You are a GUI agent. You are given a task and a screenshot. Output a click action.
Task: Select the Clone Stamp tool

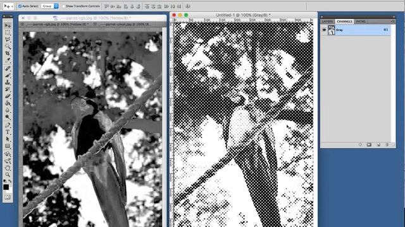click(8, 83)
